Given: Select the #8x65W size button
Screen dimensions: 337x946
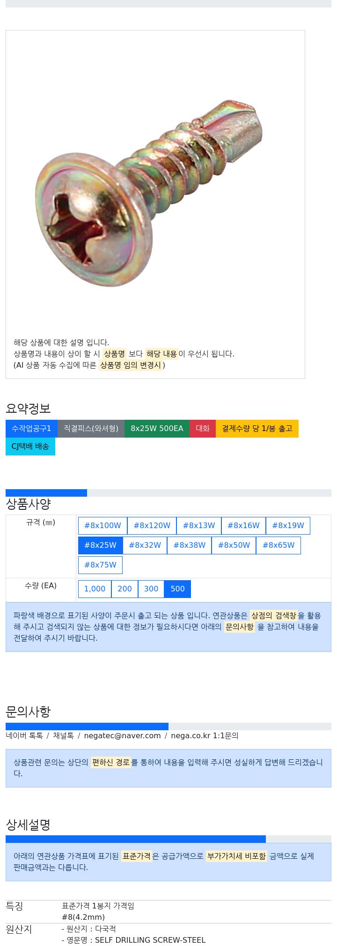Looking at the screenshot, I should 278,545.
